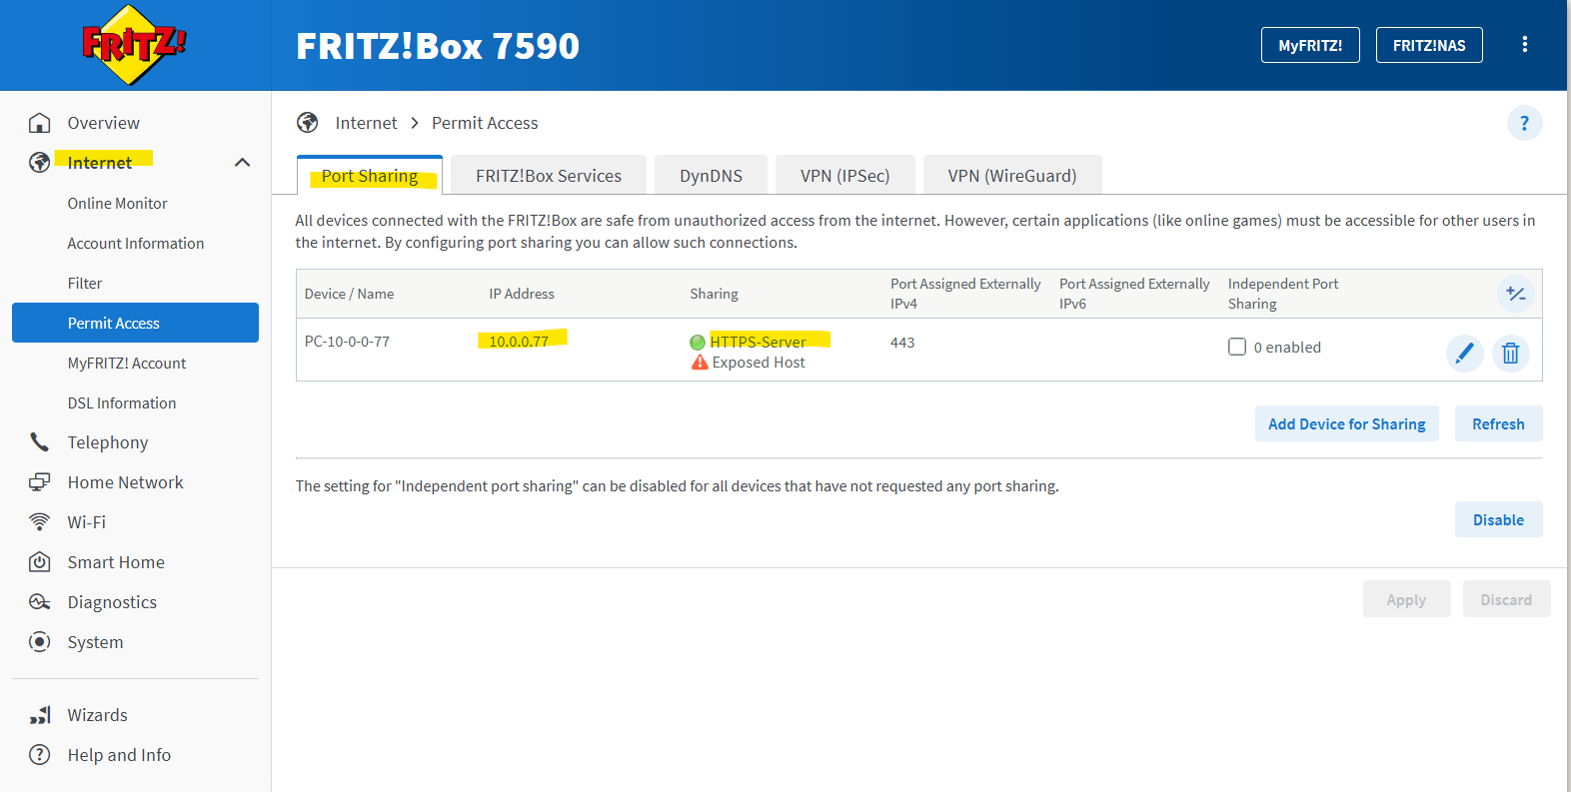This screenshot has height=792, width=1571.
Task: Switch to the Port Sharing tab
Action: pyautogui.click(x=370, y=176)
